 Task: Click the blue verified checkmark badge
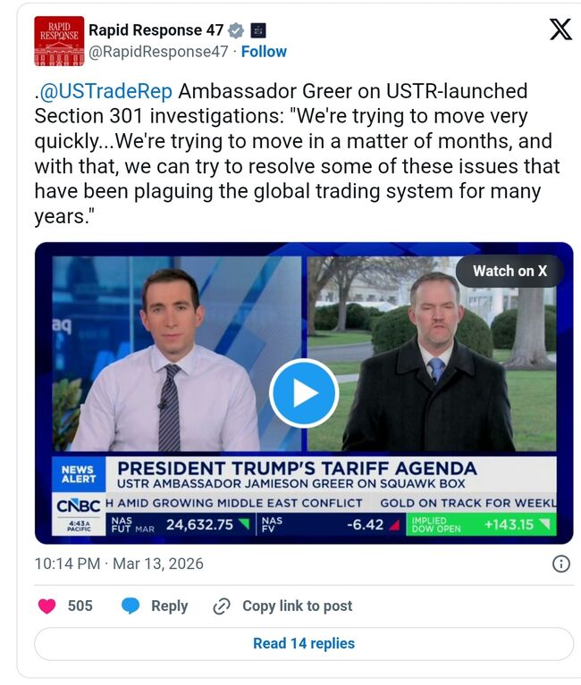coord(236,30)
